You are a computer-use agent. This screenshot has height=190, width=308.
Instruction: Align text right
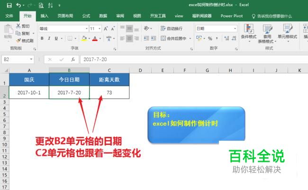[x=136, y=38]
